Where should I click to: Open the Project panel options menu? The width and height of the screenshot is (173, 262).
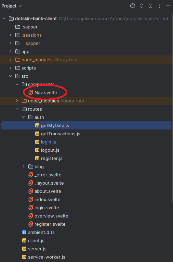159,6
